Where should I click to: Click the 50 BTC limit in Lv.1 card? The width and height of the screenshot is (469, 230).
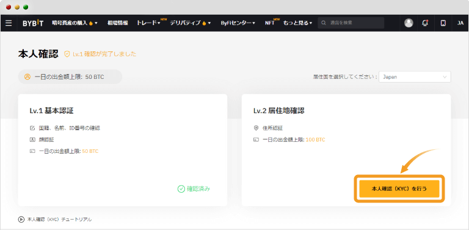[x=90, y=151]
